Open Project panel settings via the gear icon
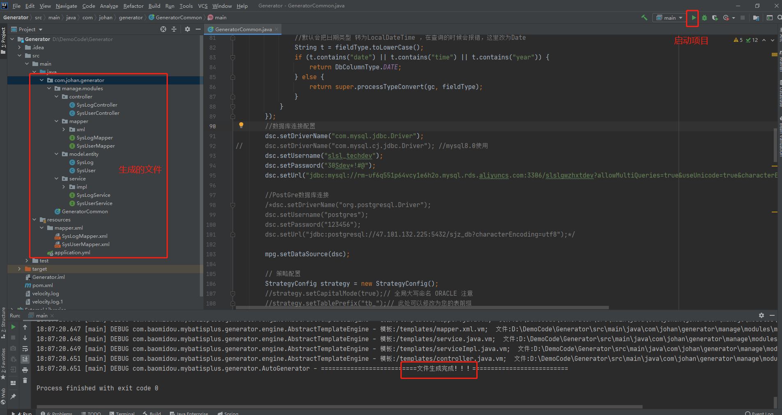Image resolution: width=782 pixels, height=415 pixels. tap(187, 29)
